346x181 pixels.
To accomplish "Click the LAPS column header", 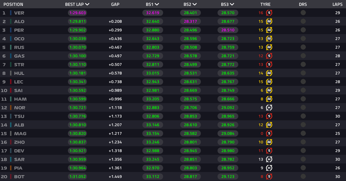I will tap(337, 4).
